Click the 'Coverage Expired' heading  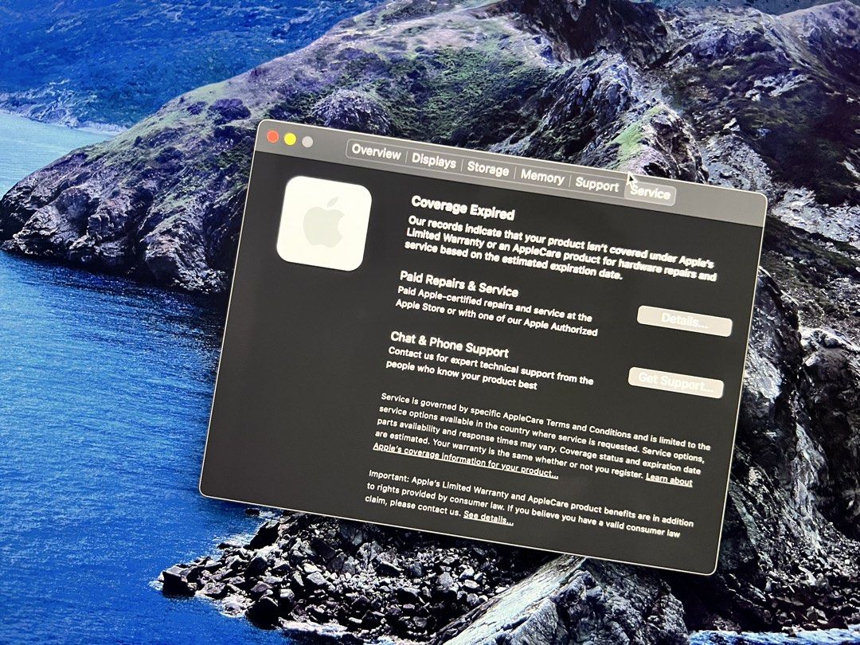coord(463,208)
